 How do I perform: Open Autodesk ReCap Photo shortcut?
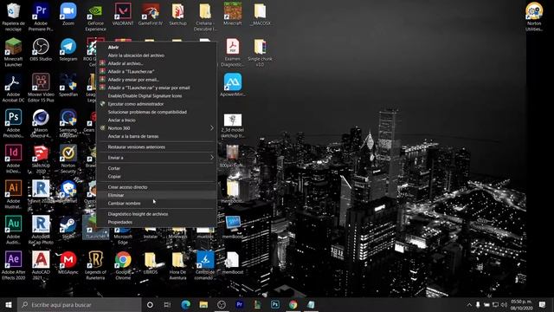pos(41,230)
